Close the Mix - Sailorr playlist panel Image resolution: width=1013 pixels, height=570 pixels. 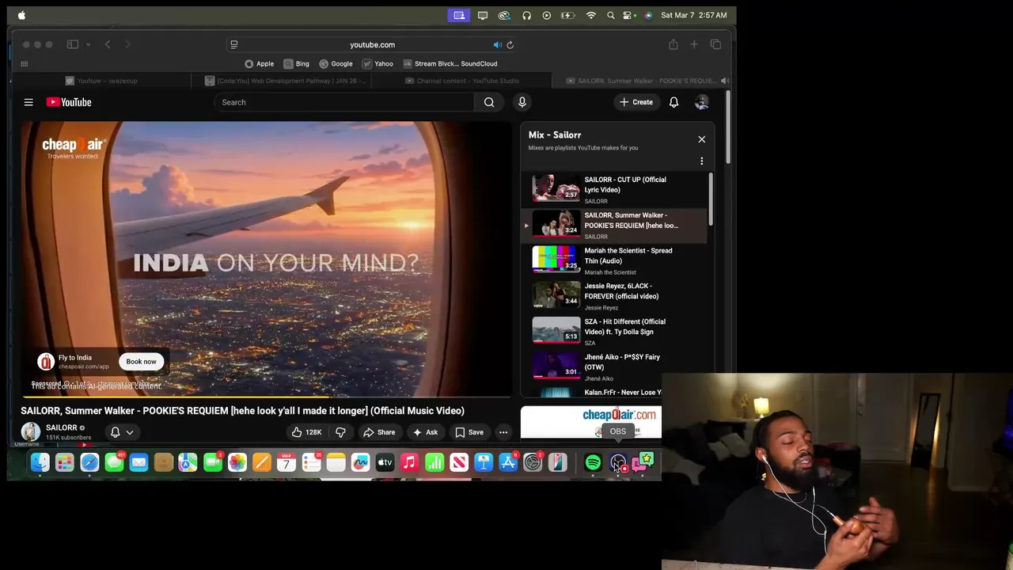[x=701, y=139]
